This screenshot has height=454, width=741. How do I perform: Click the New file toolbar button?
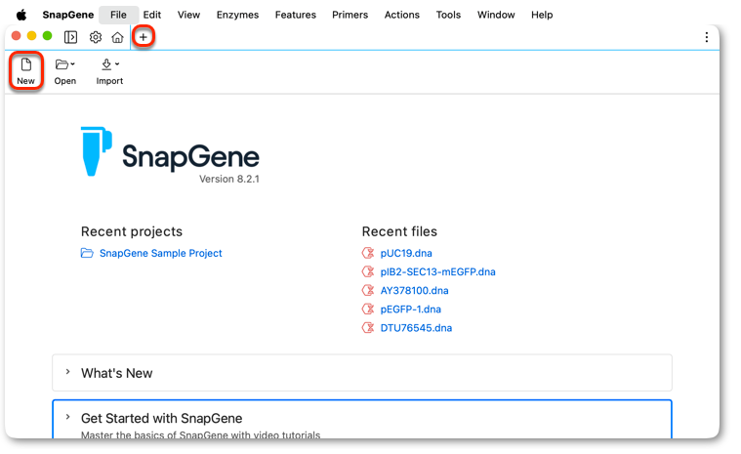[x=26, y=71]
